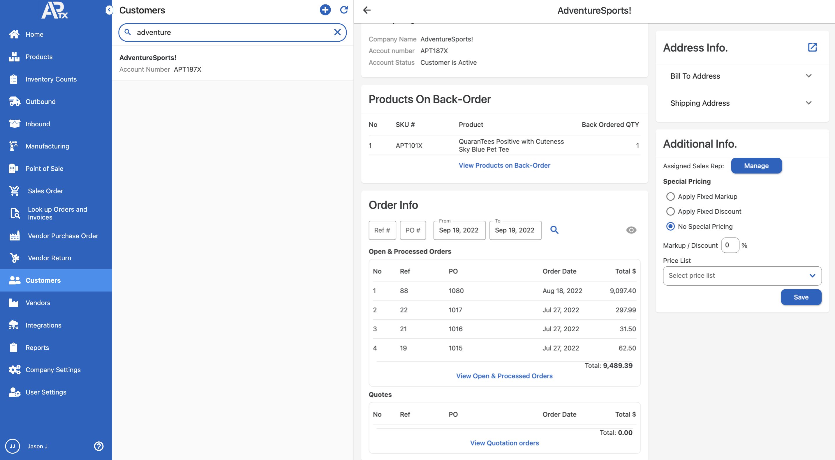Toggle the order info eye icon
835x460 pixels.
click(631, 230)
